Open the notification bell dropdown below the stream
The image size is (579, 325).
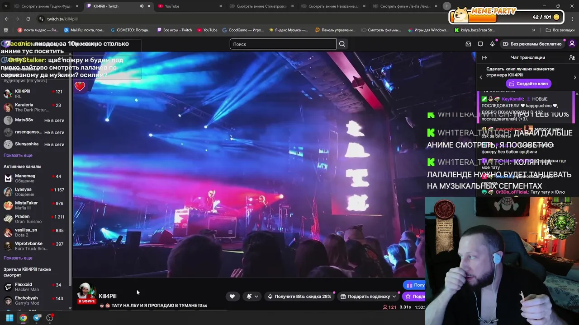(252, 296)
